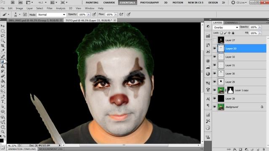Show Layer 27 visibility box
The image size is (269, 151).
point(214,40)
